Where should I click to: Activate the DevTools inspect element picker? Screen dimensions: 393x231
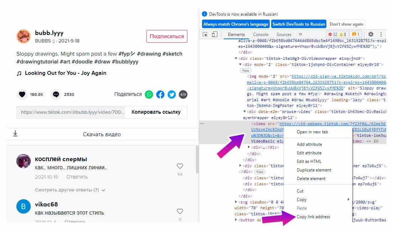pos(205,35)
